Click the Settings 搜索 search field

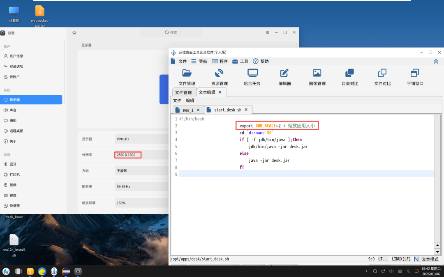(171, 32)
